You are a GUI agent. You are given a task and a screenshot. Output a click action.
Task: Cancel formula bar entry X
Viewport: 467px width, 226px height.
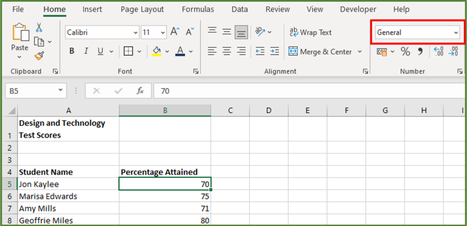click(x=96, y=91)
